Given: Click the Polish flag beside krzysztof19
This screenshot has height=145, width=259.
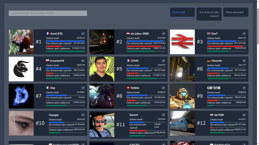Looking at the screenshot, I should click(48, 61).
